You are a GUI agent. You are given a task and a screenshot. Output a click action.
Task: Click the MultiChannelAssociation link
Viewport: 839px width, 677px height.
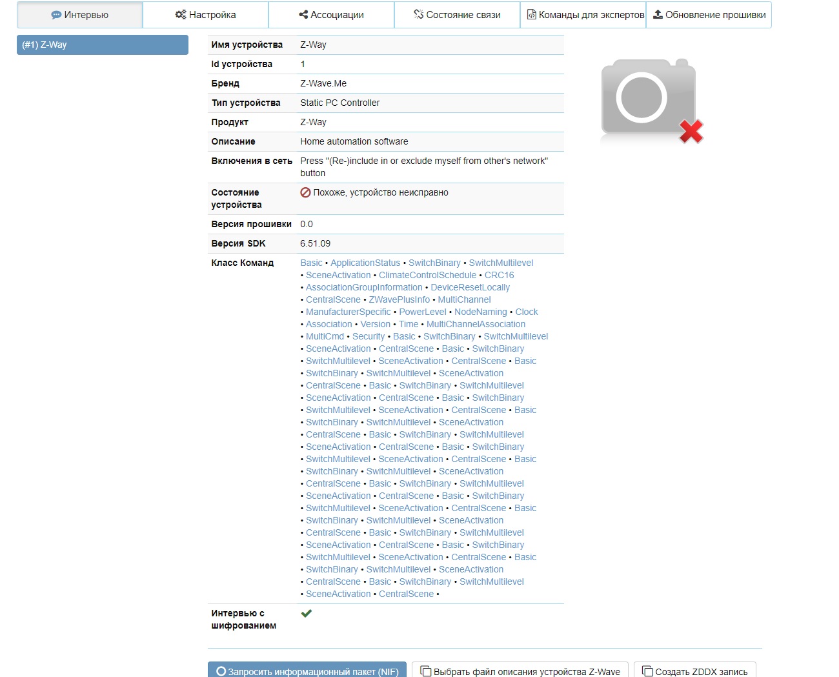(x=476, y=324)
